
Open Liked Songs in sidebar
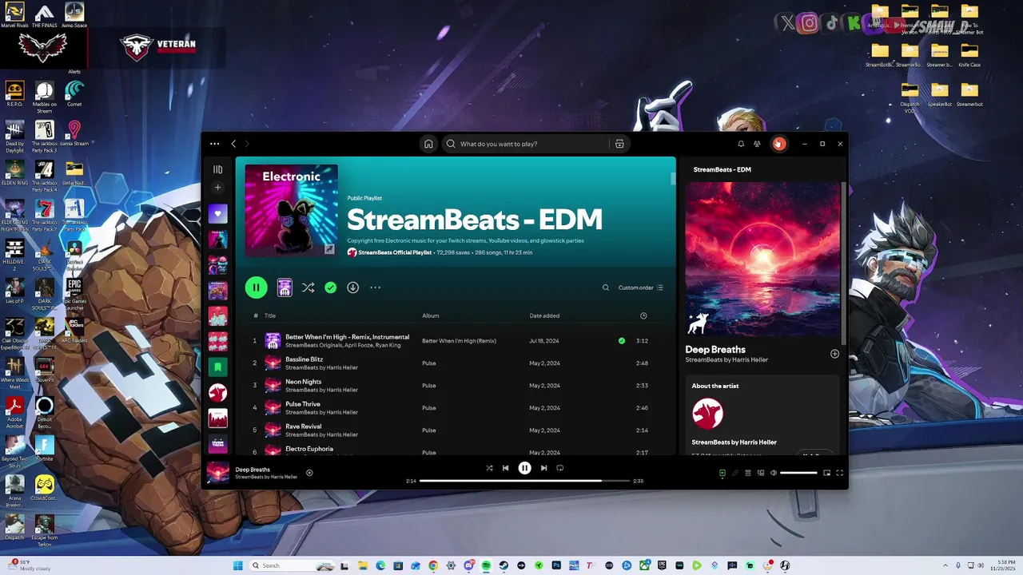217,213
